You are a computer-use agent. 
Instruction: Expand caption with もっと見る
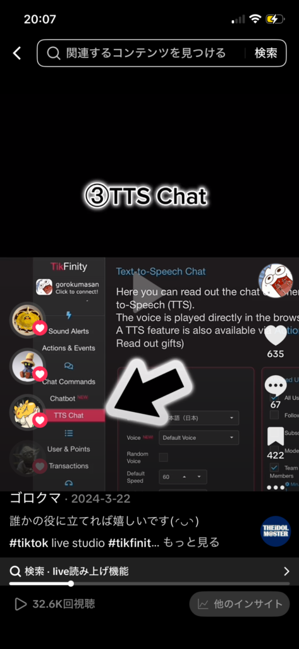pos(191,543)
